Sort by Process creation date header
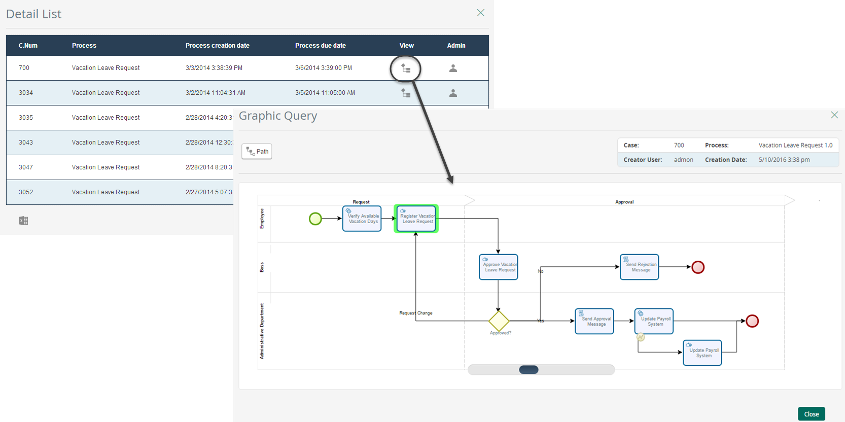845x422 pixels. (218, 46)
